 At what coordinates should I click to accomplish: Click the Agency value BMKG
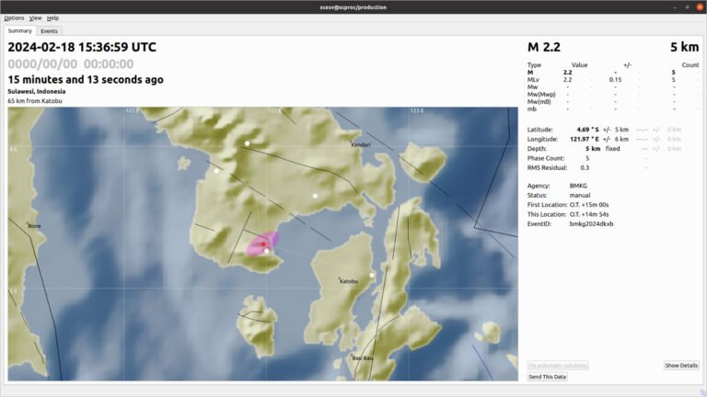point(578,186)
